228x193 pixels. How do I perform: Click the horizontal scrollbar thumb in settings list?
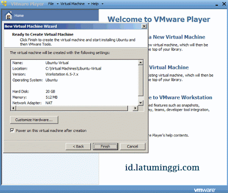[x=72, y=108]
